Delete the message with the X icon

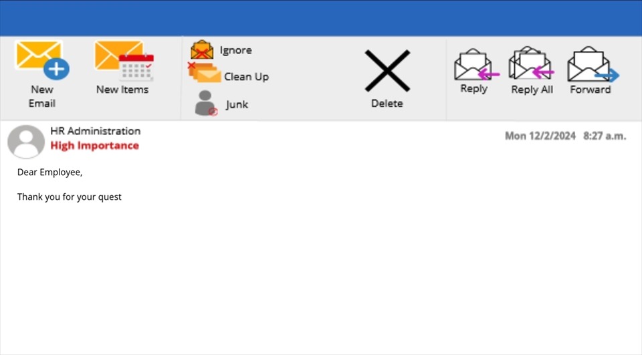387,71
